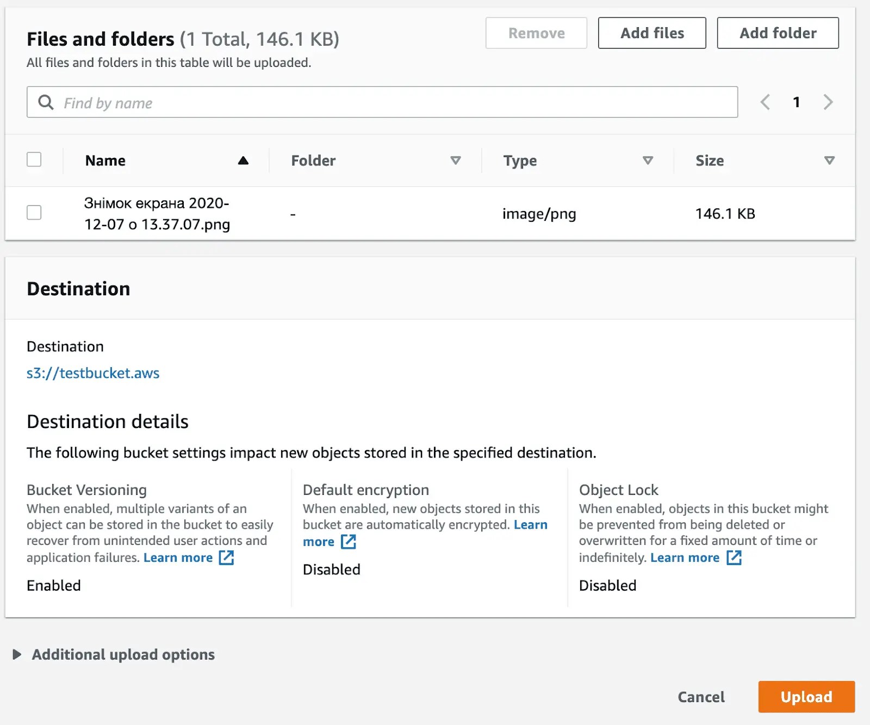Click the Upload button
This screenshot has width=870, height=725.
tap(806, 697)
